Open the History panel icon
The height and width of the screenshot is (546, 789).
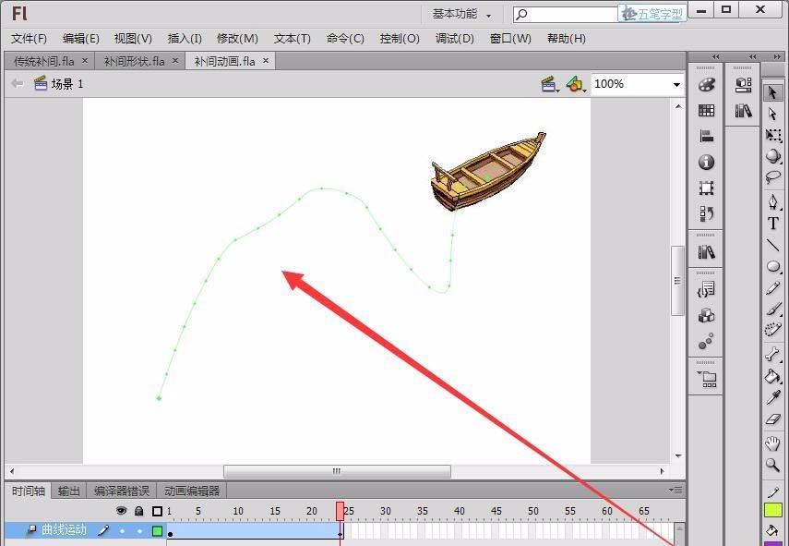tap(706, 213)
